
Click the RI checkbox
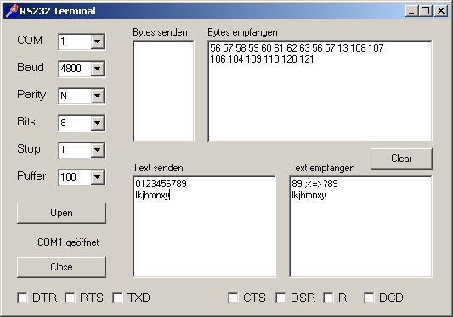point(328,298)
